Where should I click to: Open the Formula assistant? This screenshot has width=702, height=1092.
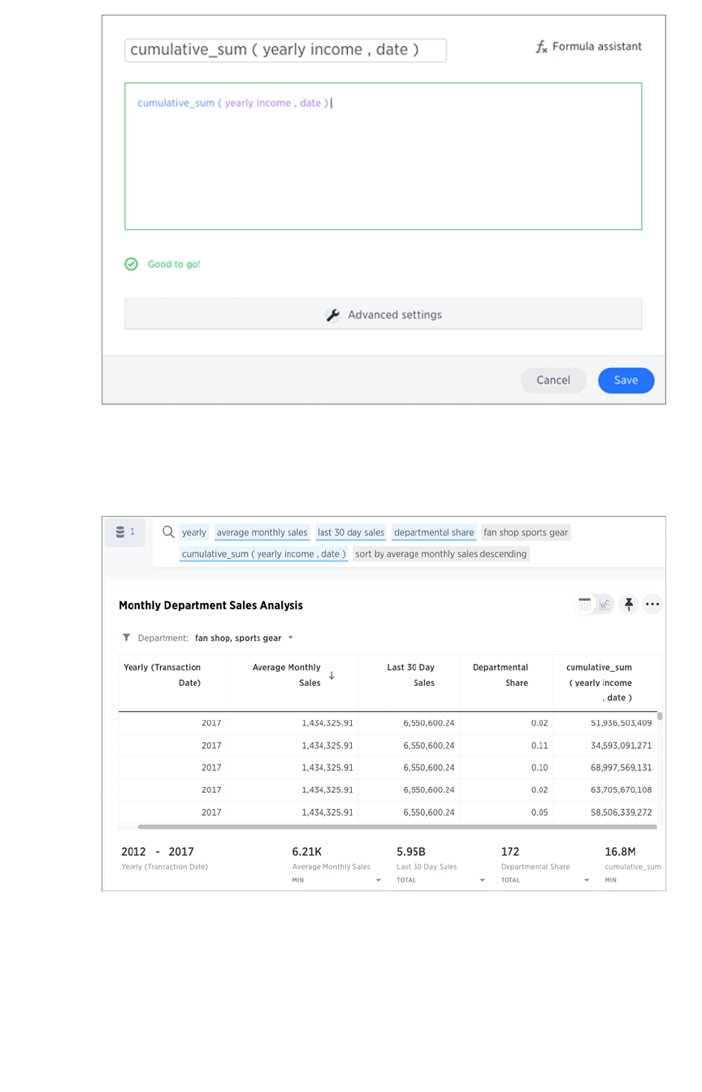588,47
